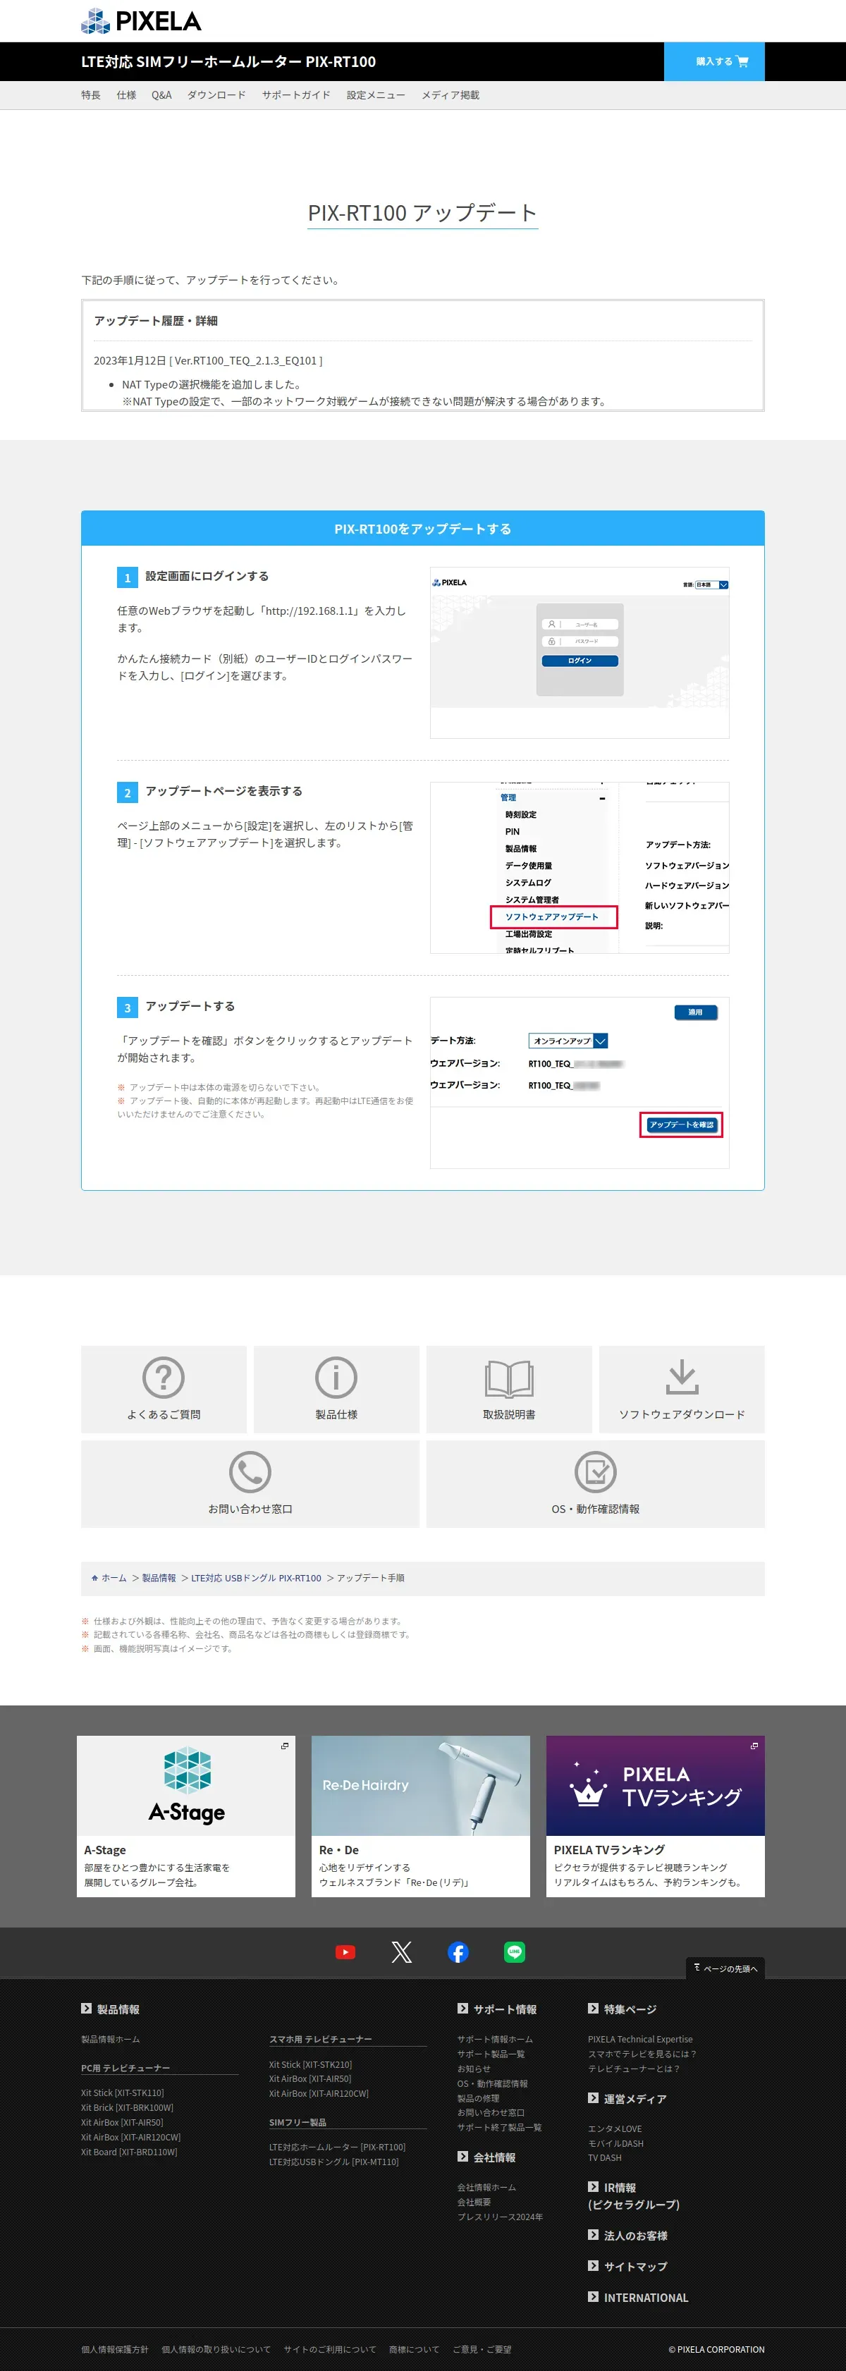The image size is (846, 2371).
Task: Open the メディア掲載 nav item
Action: point(450,94)
